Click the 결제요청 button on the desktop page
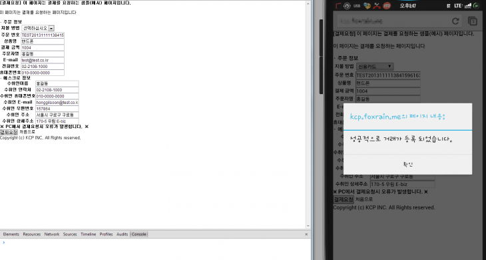This screenshot has width=486, height=260. coord(9,132)
